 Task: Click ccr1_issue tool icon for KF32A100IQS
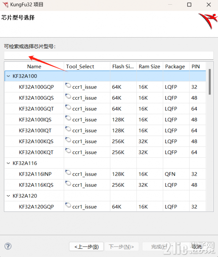point(68,118)
